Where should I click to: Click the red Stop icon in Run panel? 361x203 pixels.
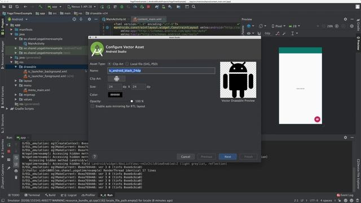click(9, 151)
